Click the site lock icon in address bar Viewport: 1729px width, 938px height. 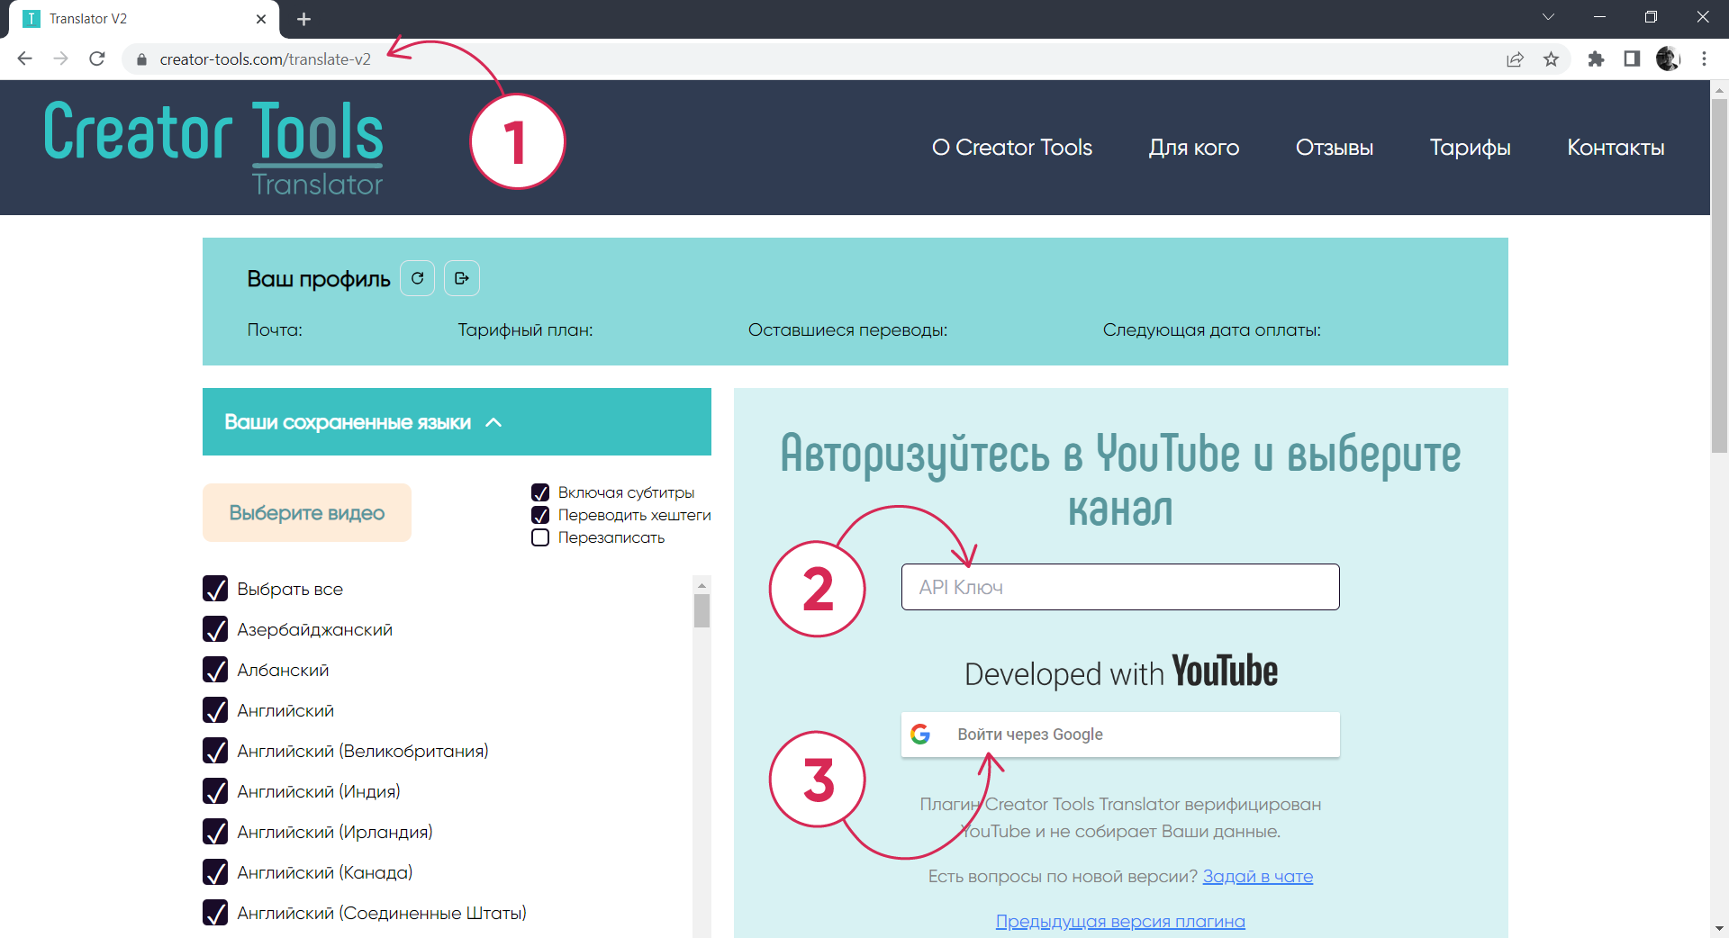click(x=141, y=59)
